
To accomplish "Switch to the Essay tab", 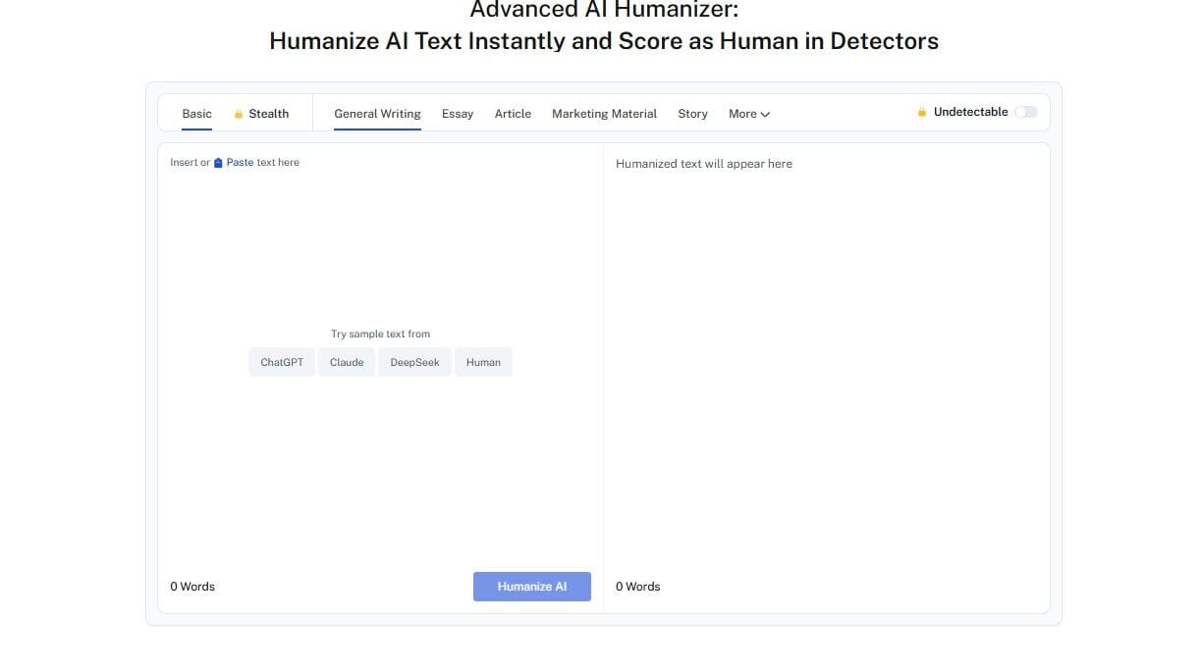I will pyautogui.click(x=458, y=113).
